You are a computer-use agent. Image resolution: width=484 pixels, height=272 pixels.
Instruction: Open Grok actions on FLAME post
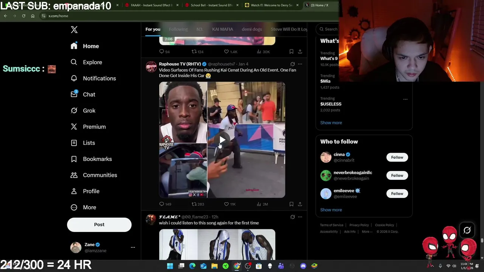click(x=292, y=217)
